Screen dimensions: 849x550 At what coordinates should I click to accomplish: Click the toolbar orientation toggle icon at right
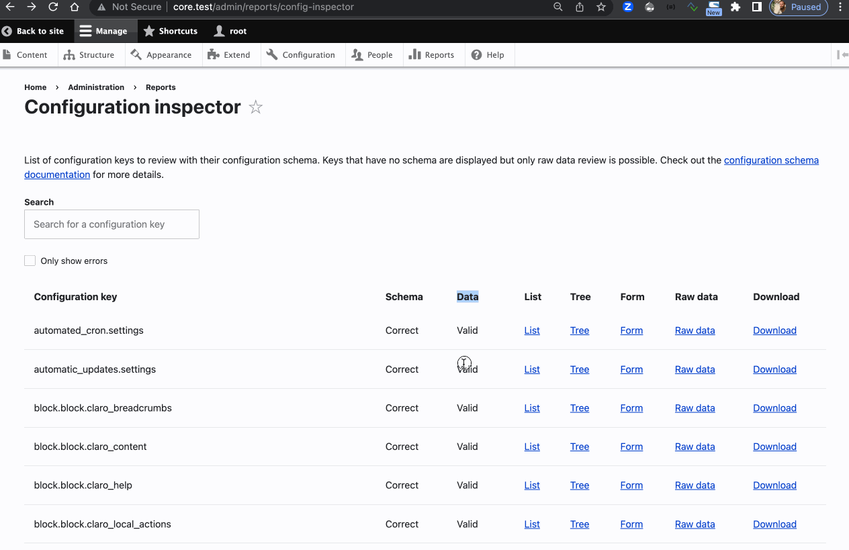(x=841, y=55)
